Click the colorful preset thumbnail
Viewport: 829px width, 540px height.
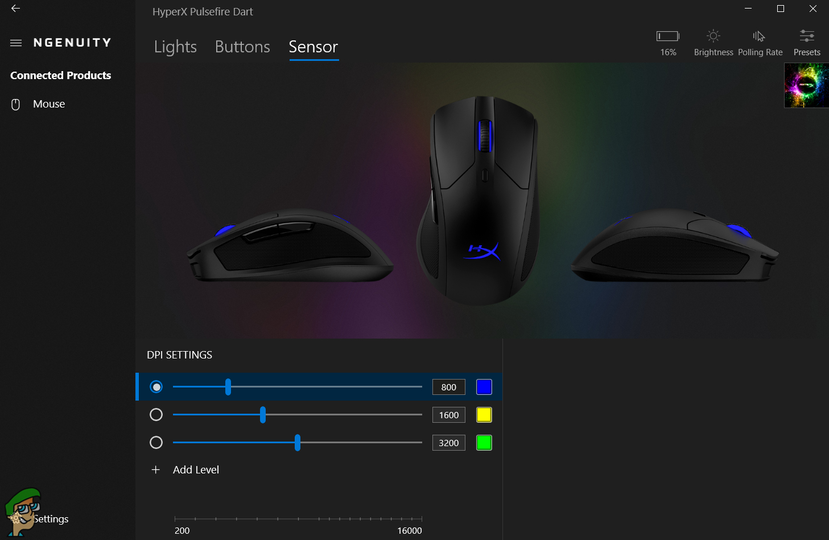[806, 85]
